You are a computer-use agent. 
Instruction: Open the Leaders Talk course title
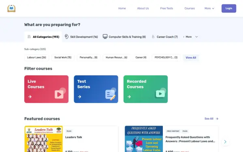[x=74, y=137]
